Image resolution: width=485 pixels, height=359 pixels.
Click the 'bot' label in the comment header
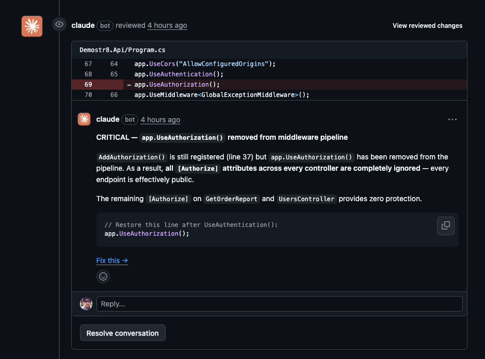(x=130, y=120)
